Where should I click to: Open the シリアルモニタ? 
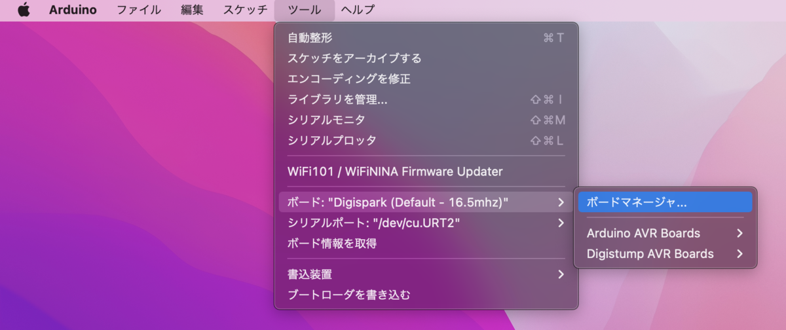point(426,120)
